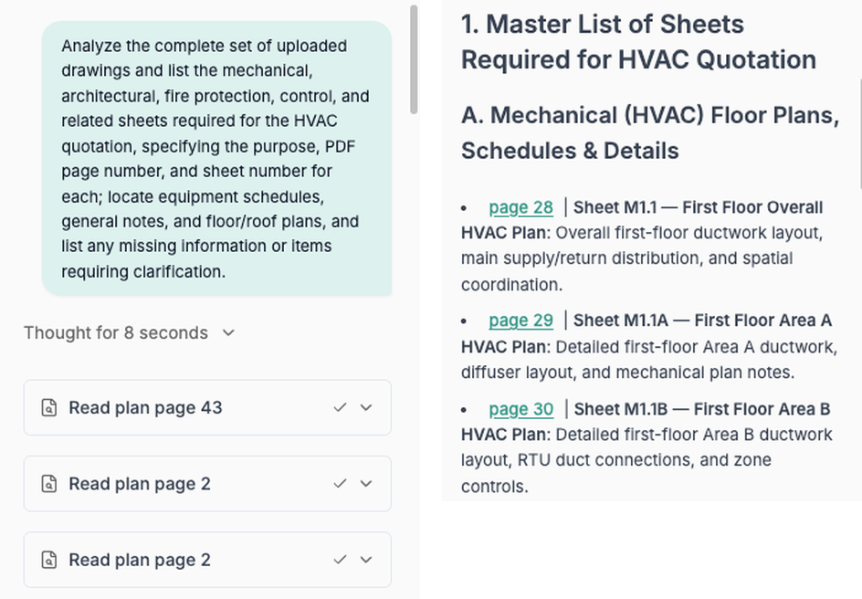Click checkmark on first Read plan page 2
This screenshot has width=862, height=599.
(340, 483)
